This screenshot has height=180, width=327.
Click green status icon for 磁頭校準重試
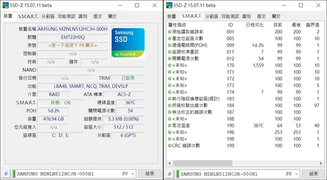(x=169, y=52)
